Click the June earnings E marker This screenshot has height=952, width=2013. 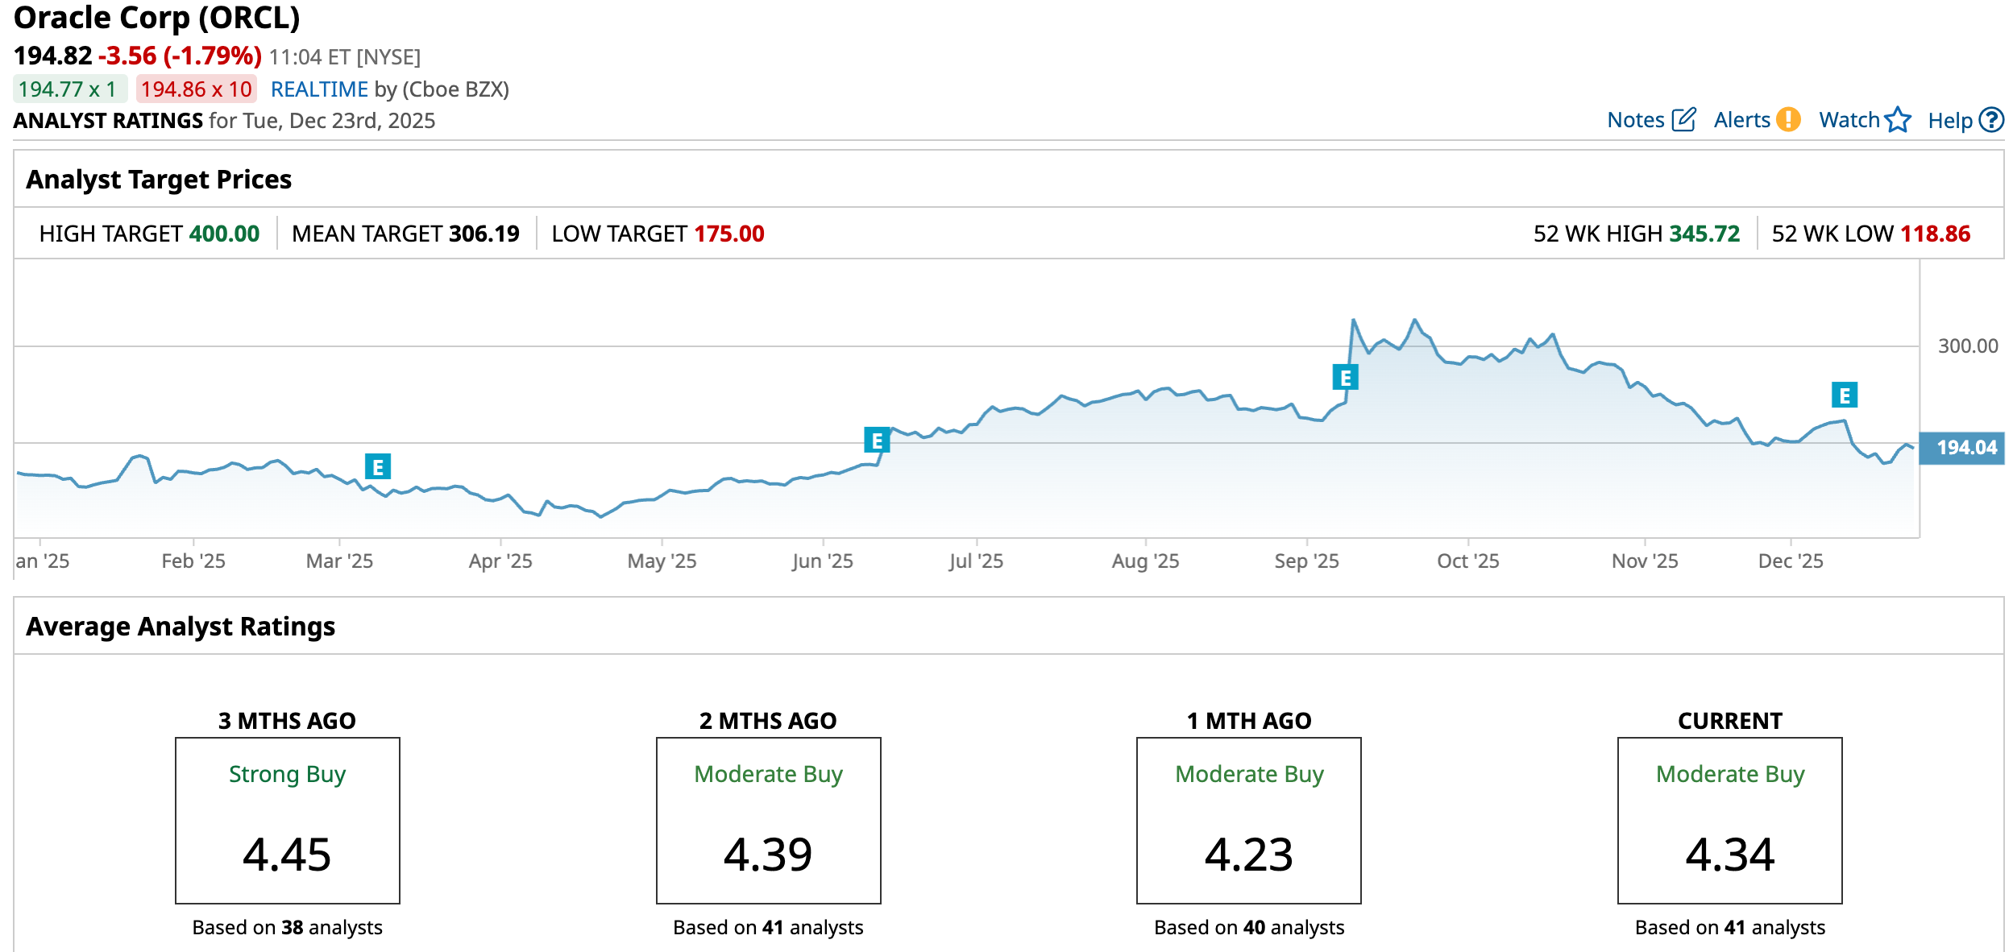coord(876,441)
